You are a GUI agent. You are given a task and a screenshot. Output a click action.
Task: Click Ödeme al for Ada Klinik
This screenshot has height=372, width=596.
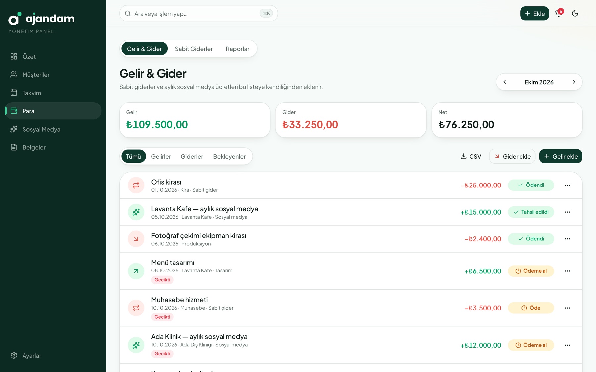531,345
